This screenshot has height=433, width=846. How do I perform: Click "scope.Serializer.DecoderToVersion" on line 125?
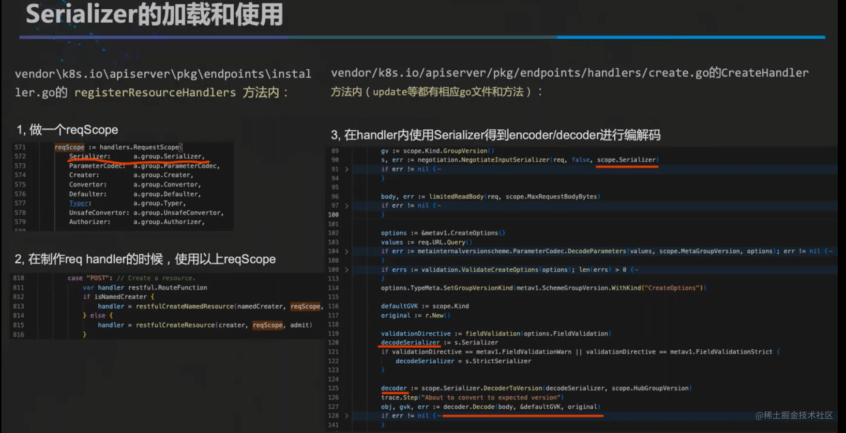482,388
